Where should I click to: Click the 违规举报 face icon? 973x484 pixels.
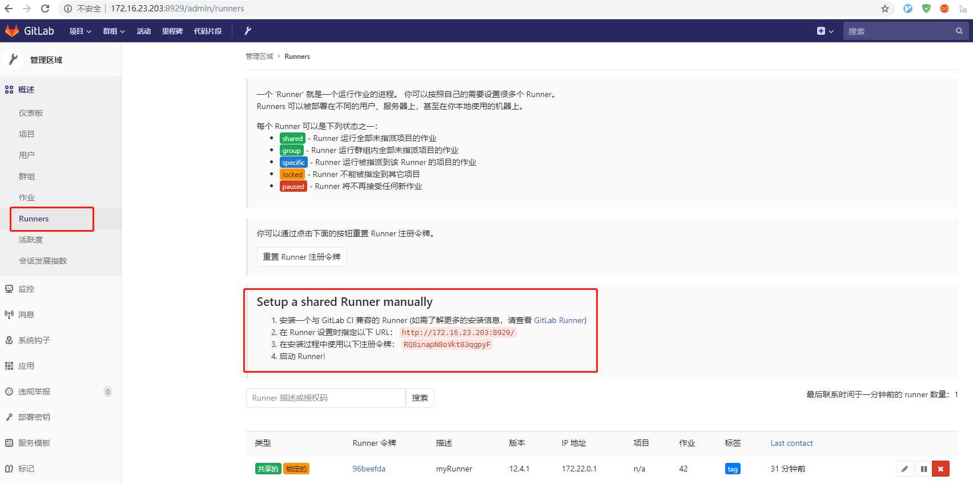coord(9,392)
